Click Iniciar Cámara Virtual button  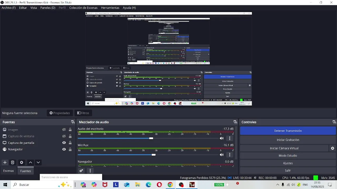pyautogui.click(x=284, y=148)
